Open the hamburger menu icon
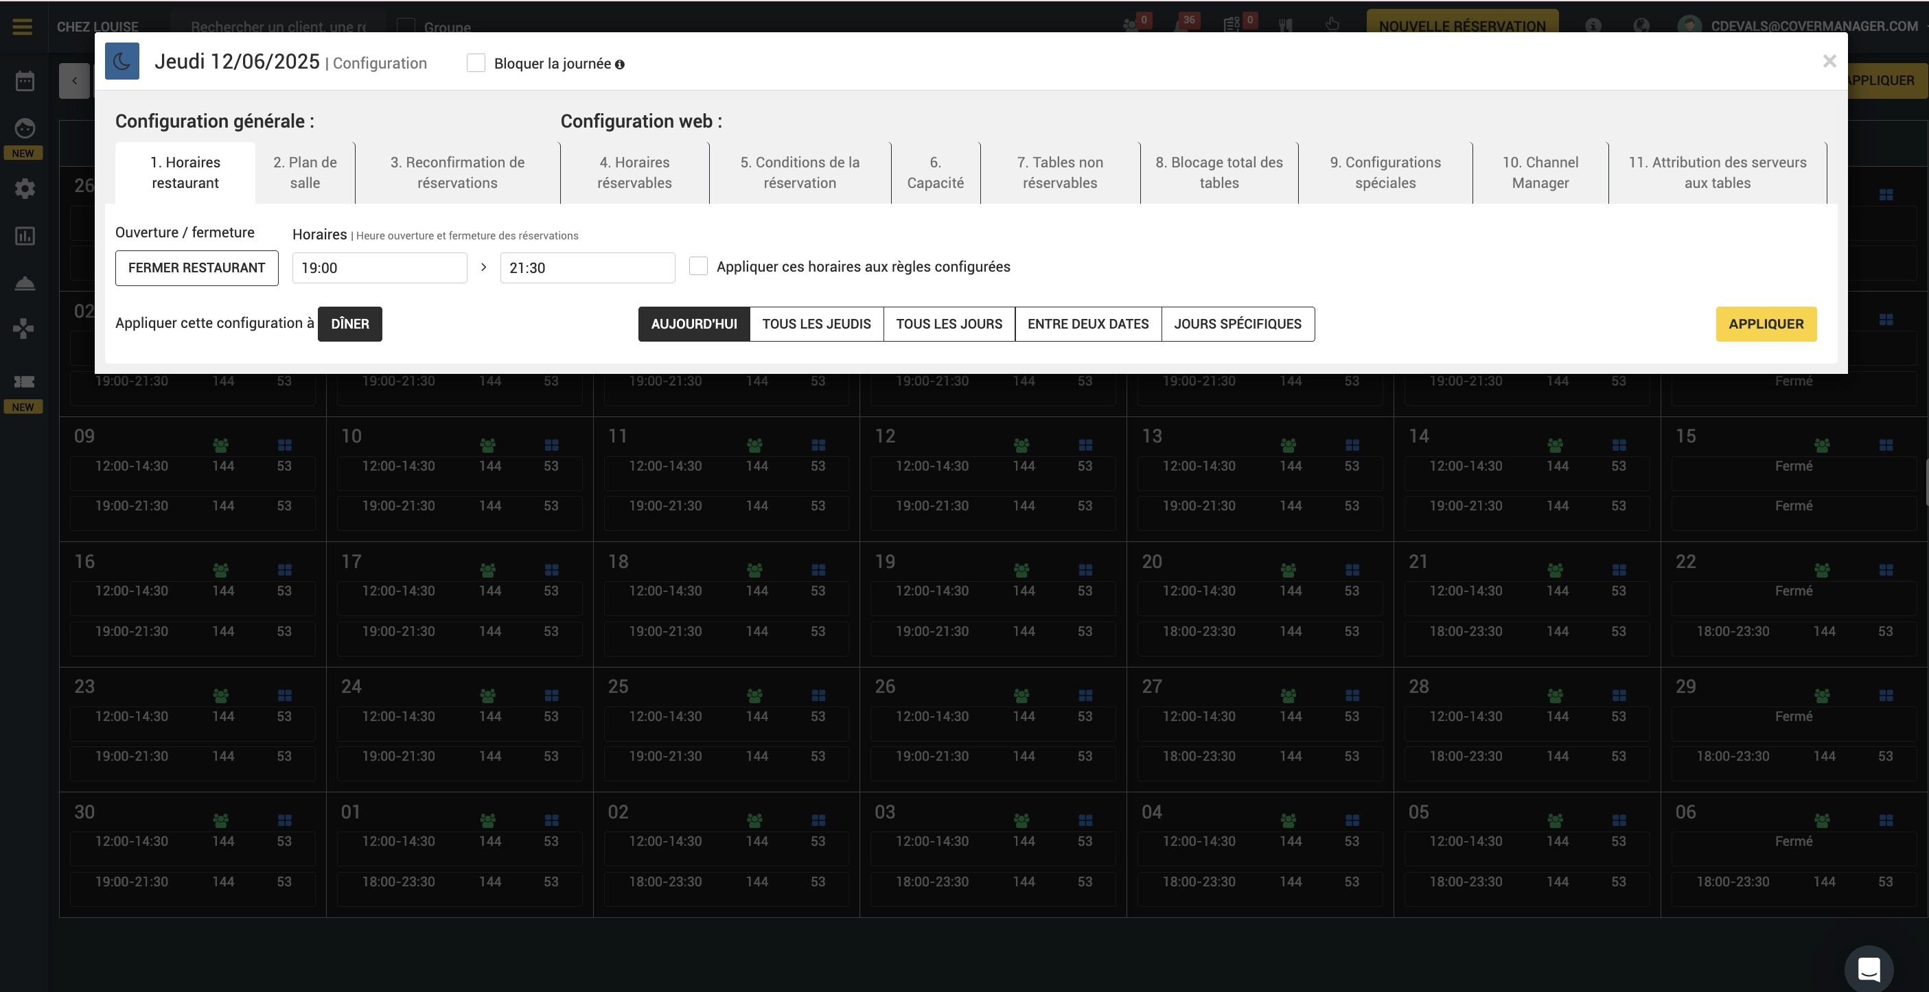The height and width of the screenshot is (992, 1929). click(23, 27)
